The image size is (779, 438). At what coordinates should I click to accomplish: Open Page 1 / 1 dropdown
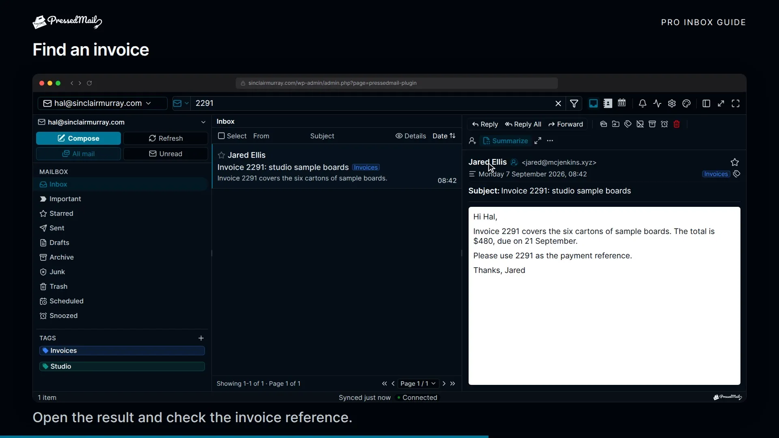pyautogui.click(x=418, y=384)
